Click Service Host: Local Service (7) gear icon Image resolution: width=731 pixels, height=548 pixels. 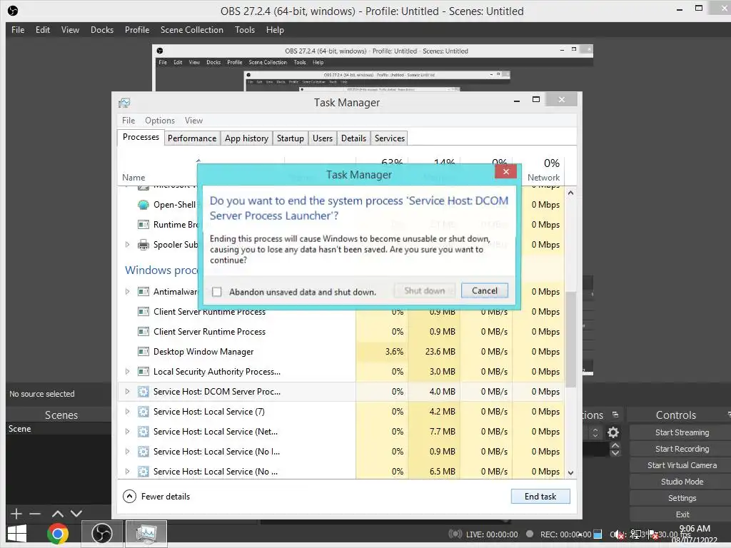click(143, 412)
